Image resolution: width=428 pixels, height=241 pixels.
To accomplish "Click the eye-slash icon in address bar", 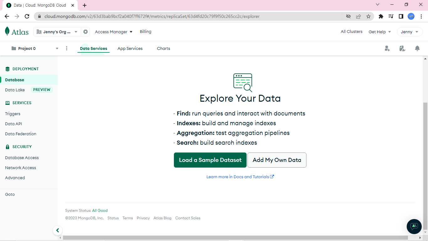I will tap(348, 16).
